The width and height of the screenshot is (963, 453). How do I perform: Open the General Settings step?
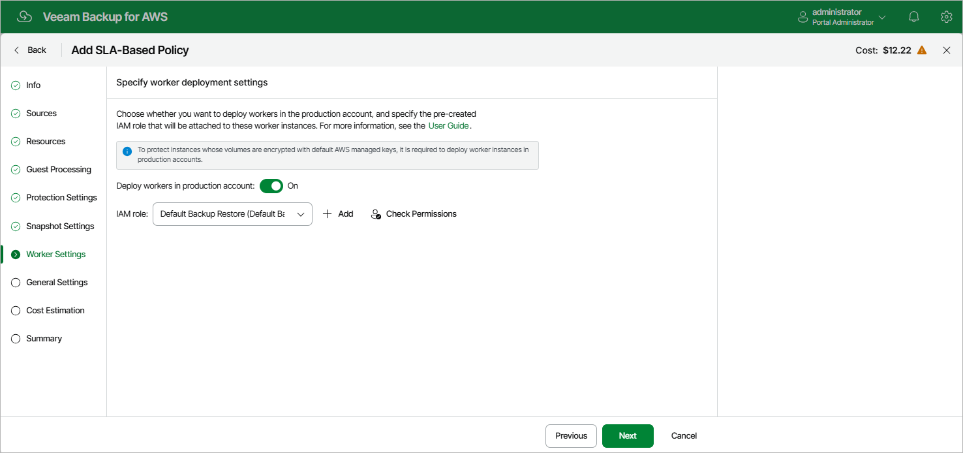coord(57,283)
